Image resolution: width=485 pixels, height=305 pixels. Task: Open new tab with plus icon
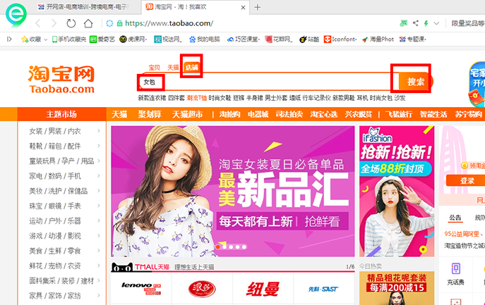[x=258, y=7]
